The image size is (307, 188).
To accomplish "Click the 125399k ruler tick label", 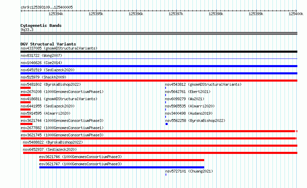I will click(x=256, y=14).
